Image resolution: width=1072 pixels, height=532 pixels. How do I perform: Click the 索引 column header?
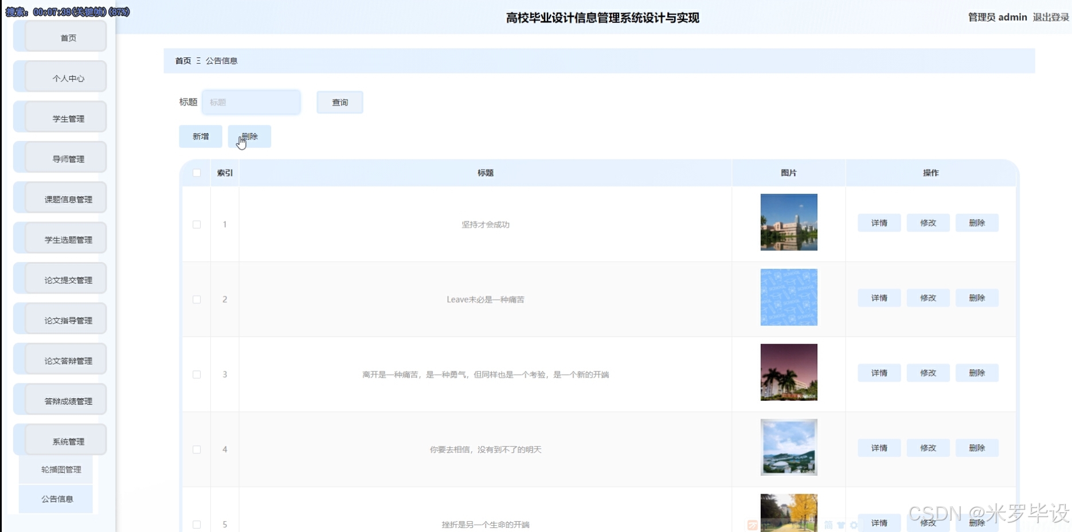point(225,173)
